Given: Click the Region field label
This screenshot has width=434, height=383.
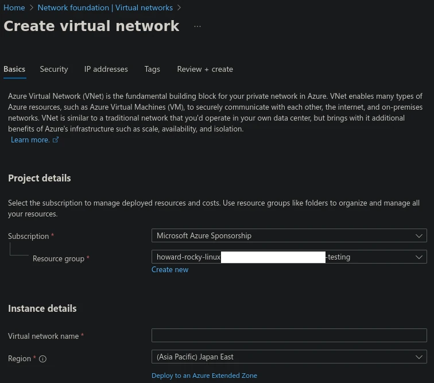Looking at the screenshot, I should pyautogui.click(x=20, y=359).
